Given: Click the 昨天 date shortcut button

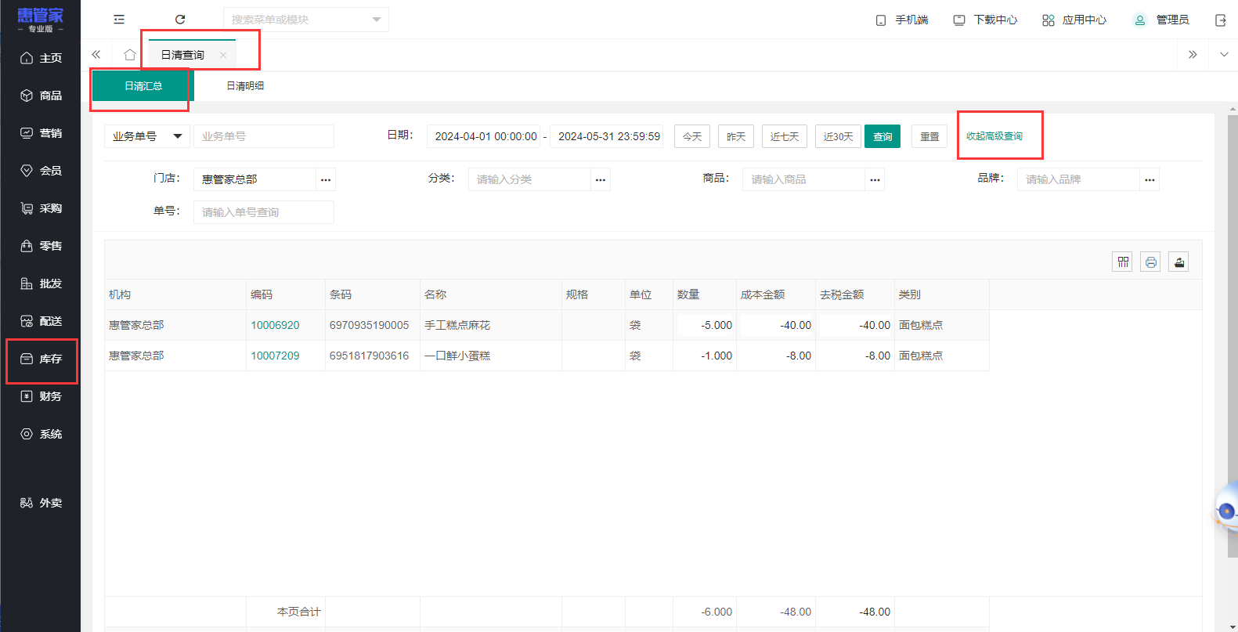Looking at the screenshot, I should point(736,136).
